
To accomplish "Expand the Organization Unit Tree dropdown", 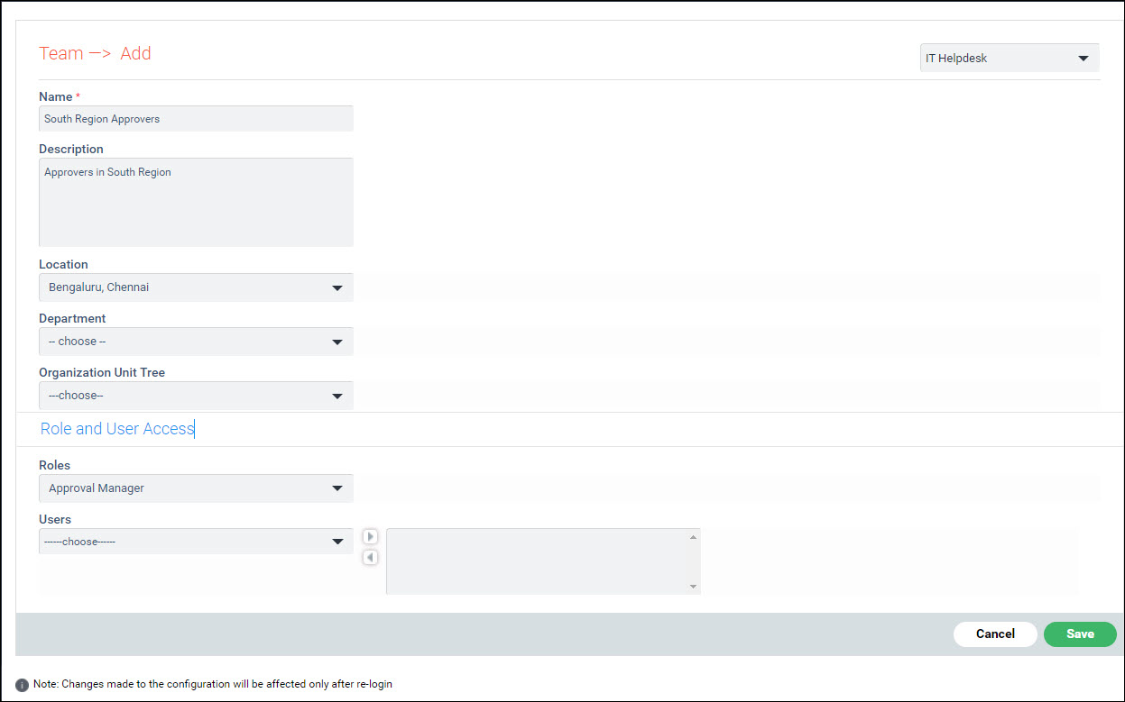I will click(x=196, y=395).
